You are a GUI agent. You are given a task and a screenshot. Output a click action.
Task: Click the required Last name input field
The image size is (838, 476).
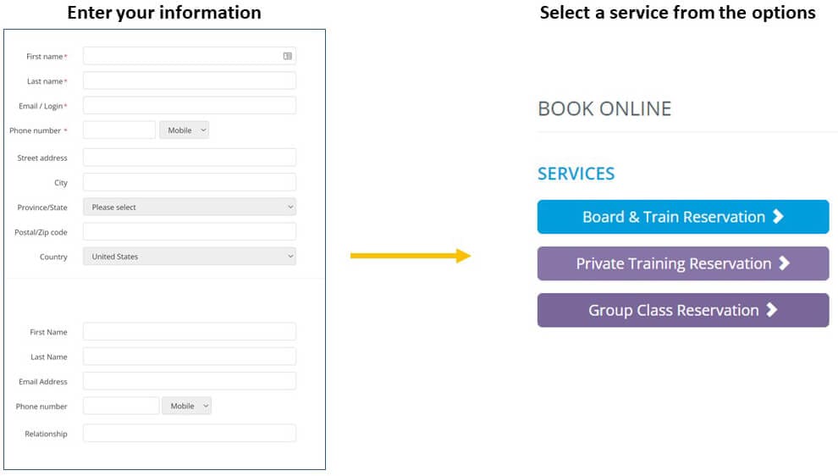point(190,80)
